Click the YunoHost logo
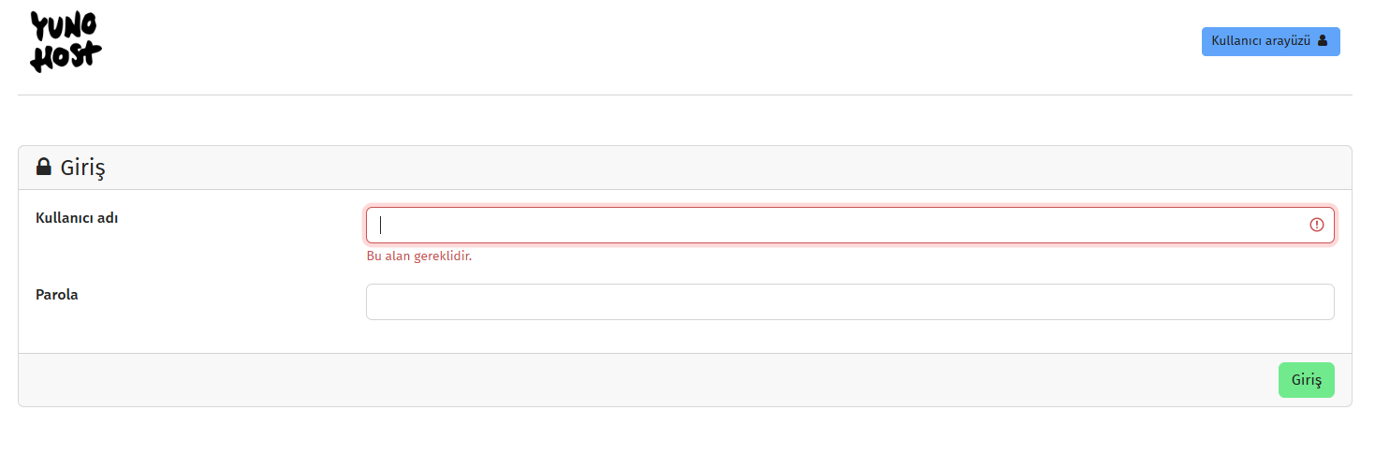Screen dimensions: 1375x454 click(66, 42)
